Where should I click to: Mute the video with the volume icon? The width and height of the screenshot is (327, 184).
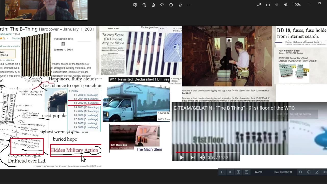click(202, 157)
